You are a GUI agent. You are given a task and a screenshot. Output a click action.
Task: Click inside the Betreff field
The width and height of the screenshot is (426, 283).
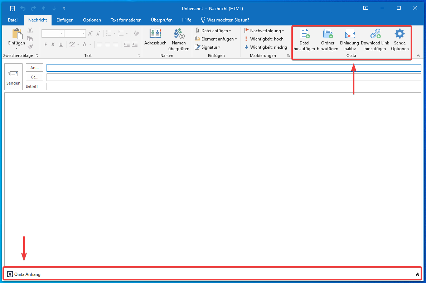pyautogui.click(x=143, y=86)
